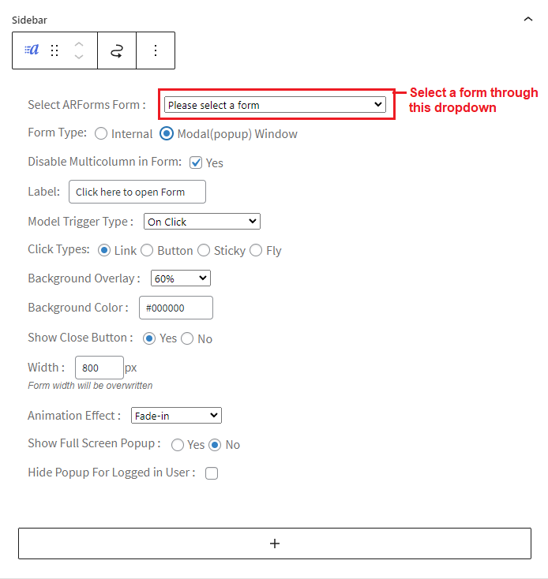Open the Animation Effect dropdown
This screenshot has width=548, height=579.
pyautogui.click(x=176, y=416)
